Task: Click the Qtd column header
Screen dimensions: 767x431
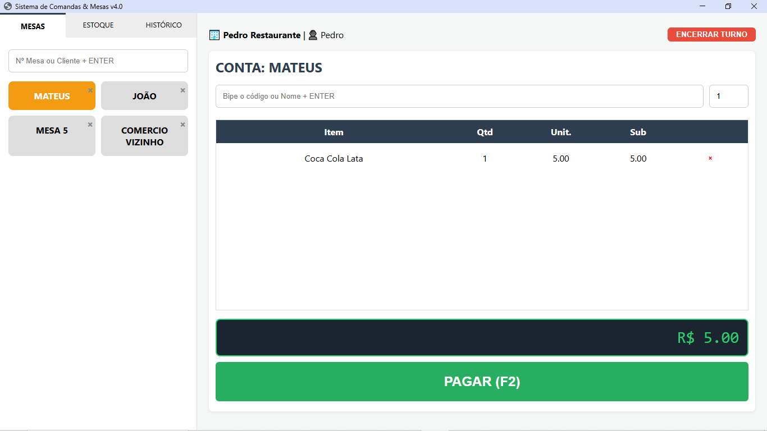Action: click(485, 132)
